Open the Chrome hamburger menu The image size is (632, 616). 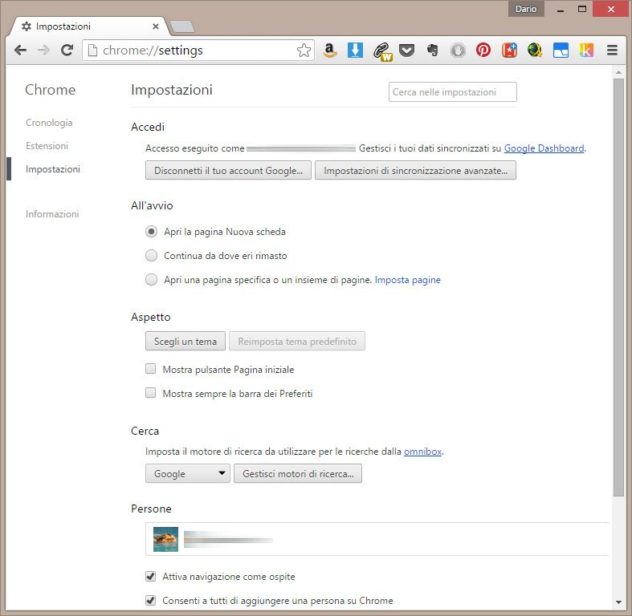(612, 50)
